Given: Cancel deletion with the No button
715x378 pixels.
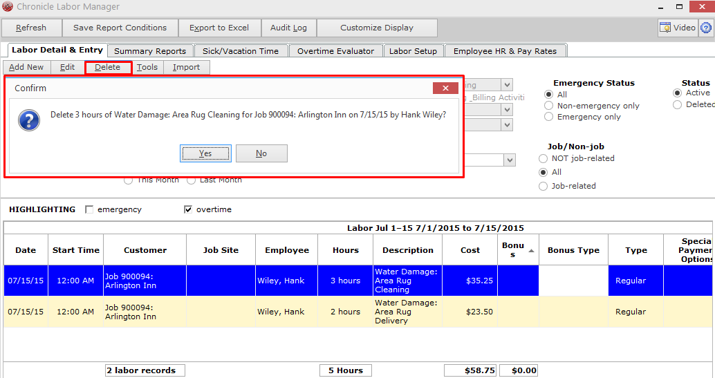Looking at the screenshot, I should click(x=261, y=153).
